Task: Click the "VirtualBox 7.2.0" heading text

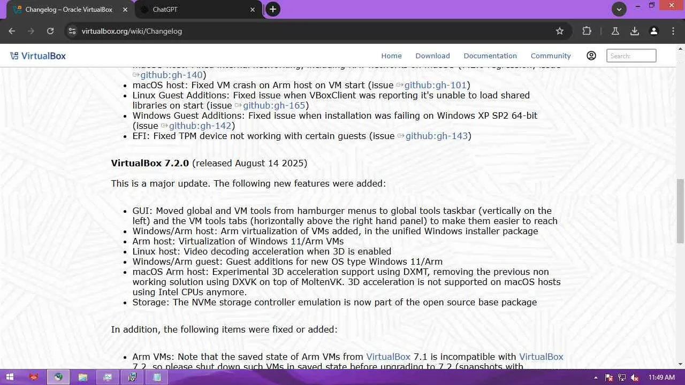Action: coord(150,163)
